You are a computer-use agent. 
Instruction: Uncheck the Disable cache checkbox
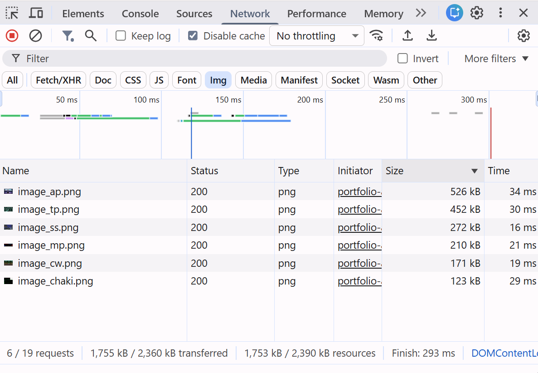193,36
